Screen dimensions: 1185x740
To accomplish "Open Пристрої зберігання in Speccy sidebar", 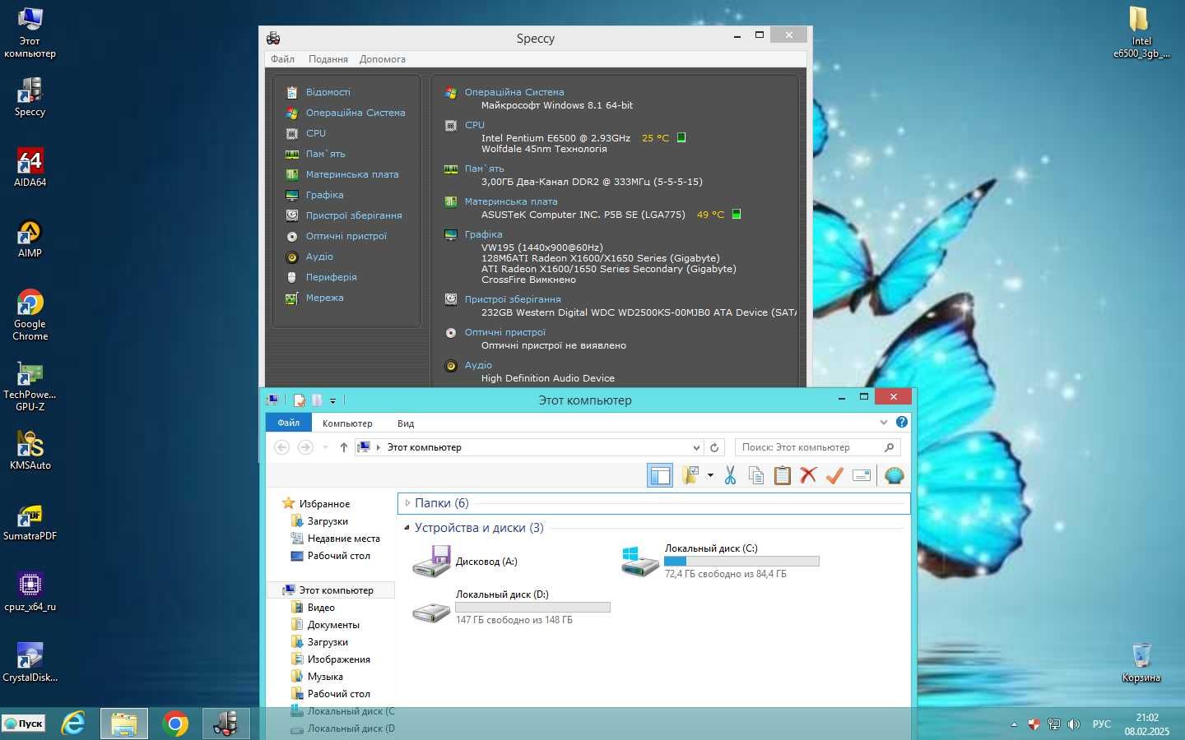I will [x=354, y=215].
